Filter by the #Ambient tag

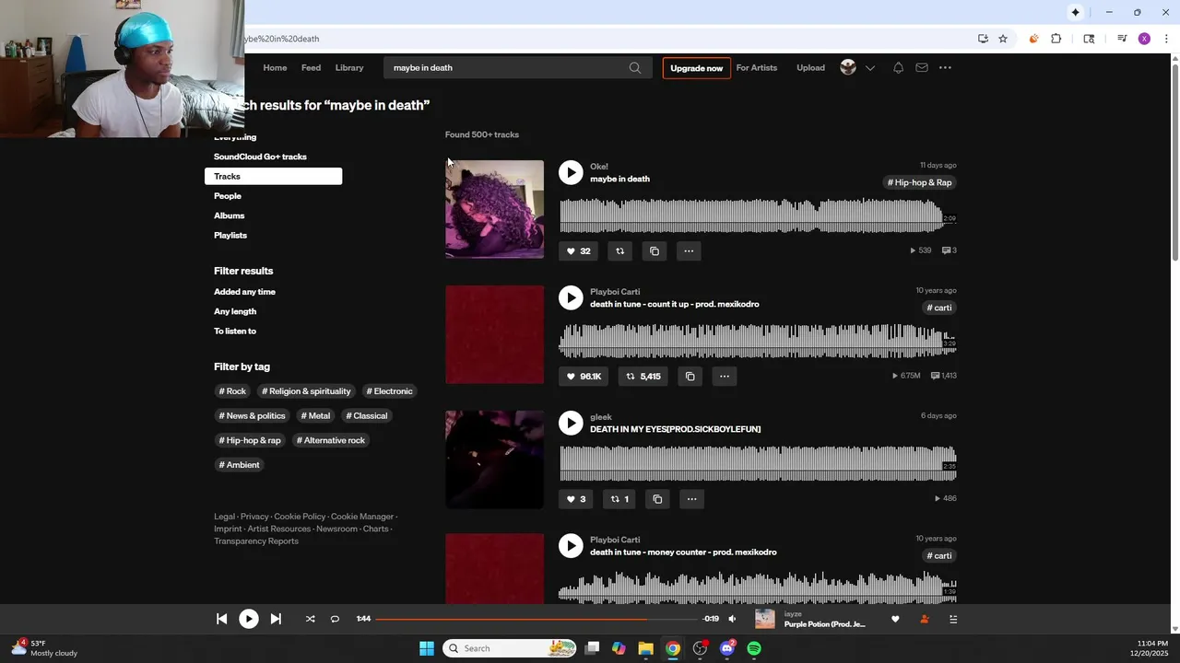(240, 465)
